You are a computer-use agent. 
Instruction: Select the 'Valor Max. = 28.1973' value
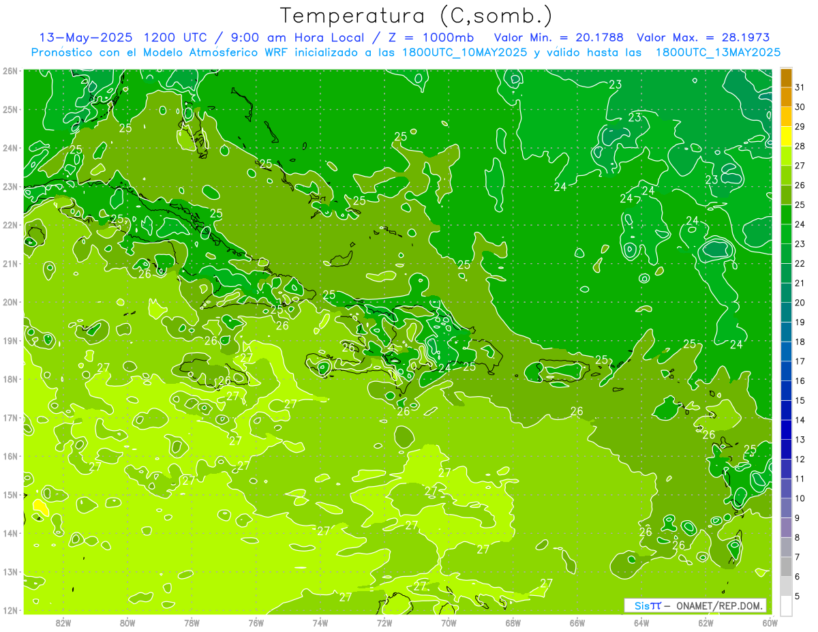(x=703, y=37)
